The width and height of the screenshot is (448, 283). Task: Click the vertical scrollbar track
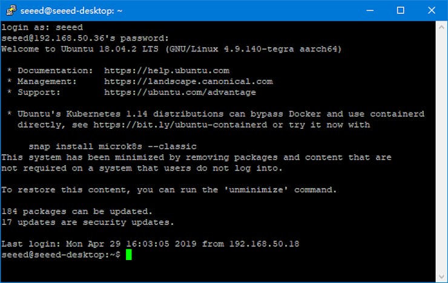point(441,151)
